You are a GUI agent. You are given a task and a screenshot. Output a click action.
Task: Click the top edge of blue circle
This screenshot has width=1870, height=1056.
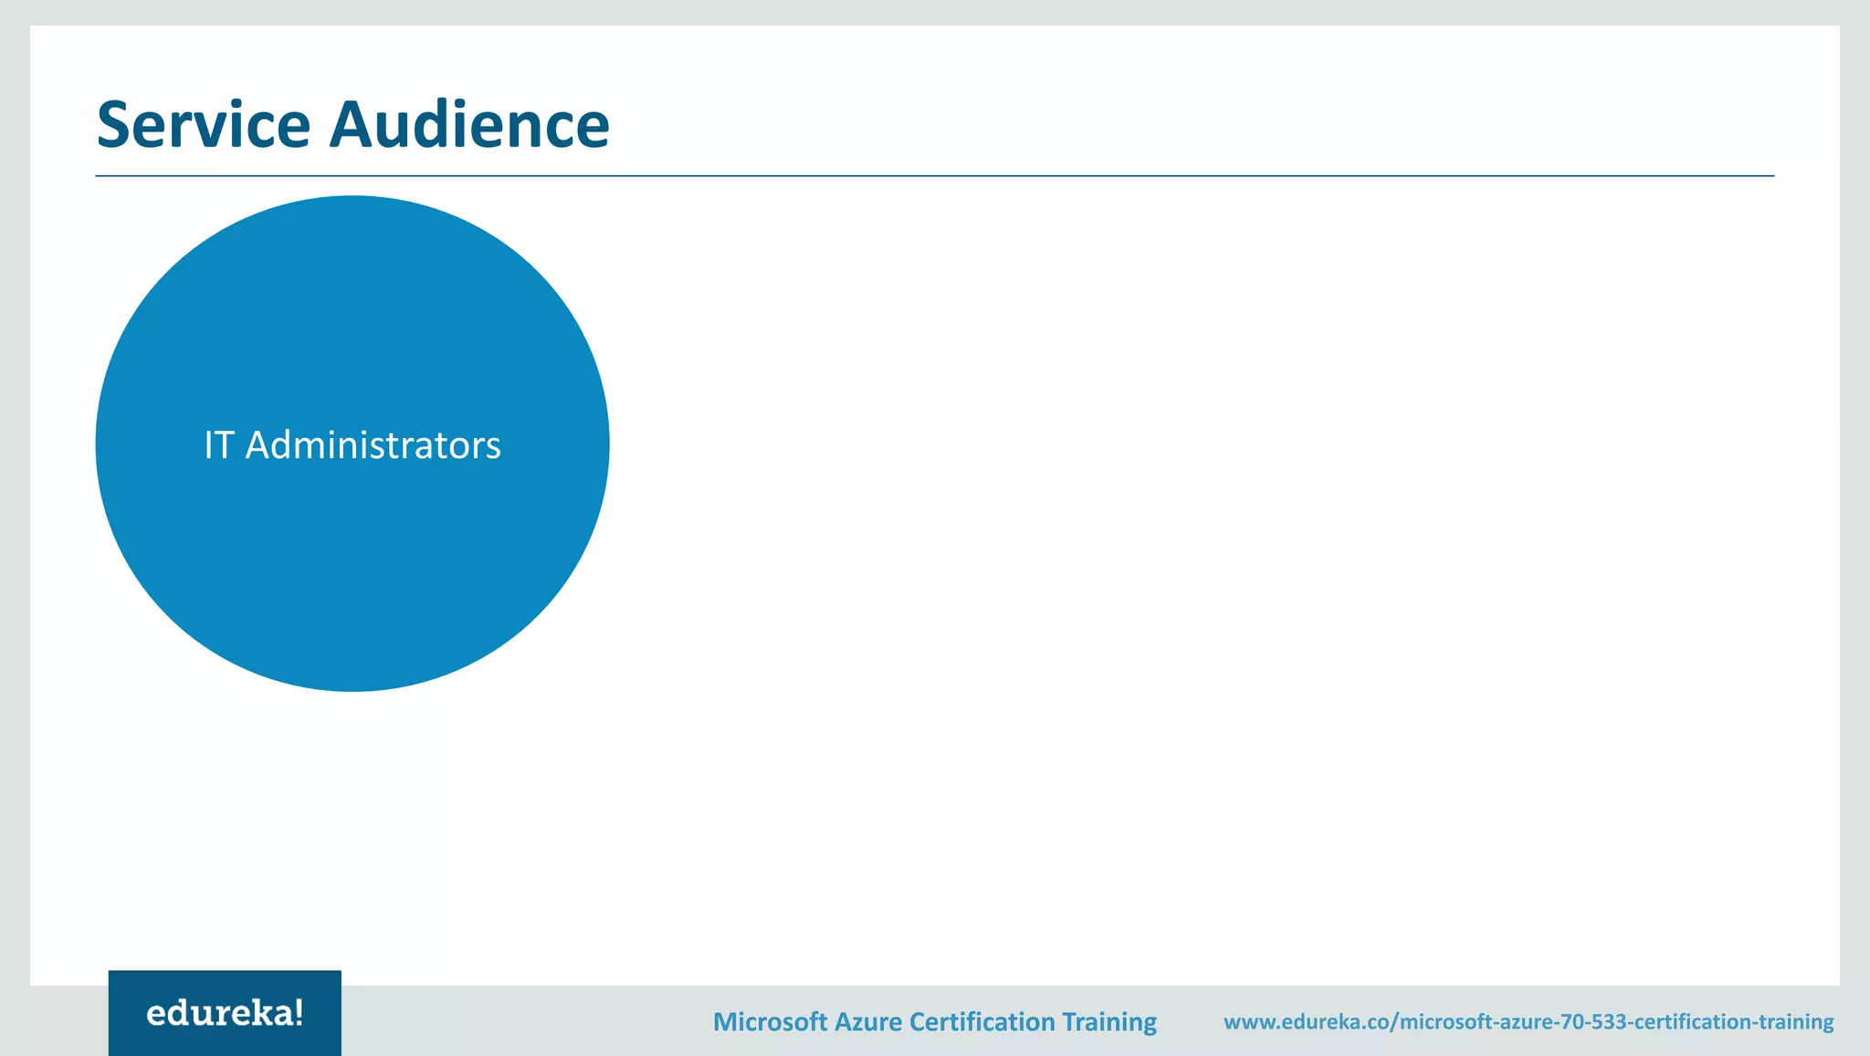[x=352, y=199]
